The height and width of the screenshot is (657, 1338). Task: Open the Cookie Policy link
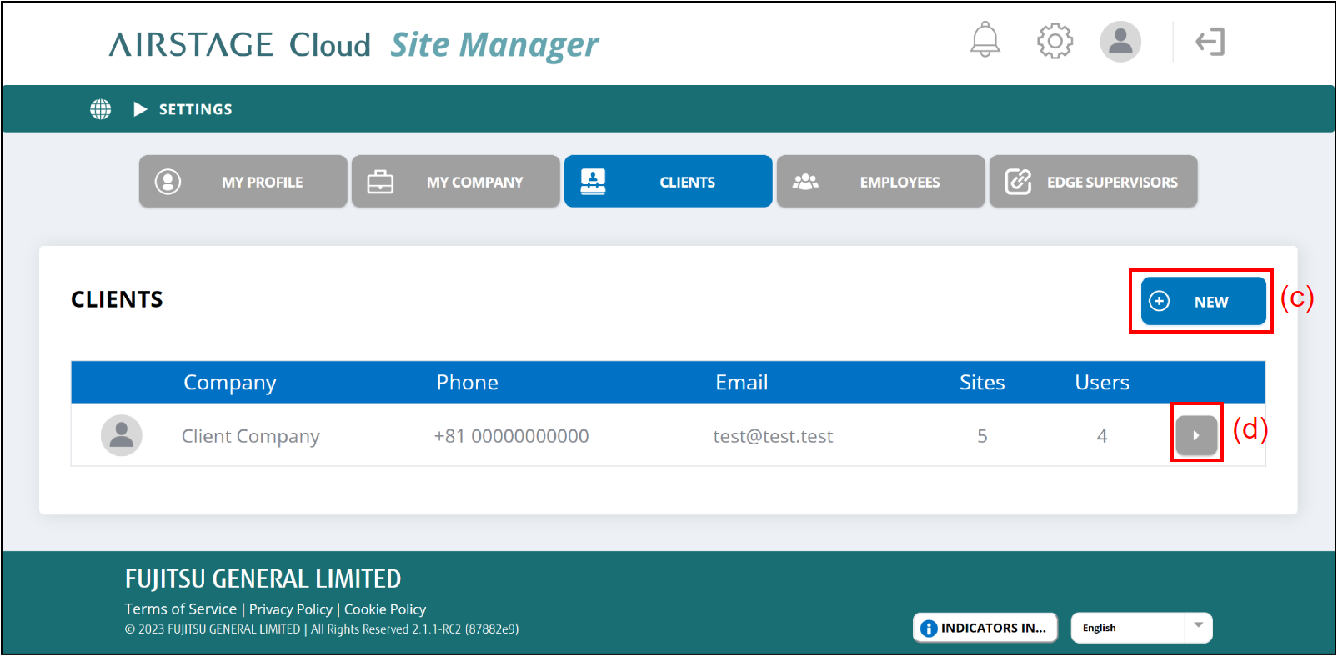pos(385,609)
